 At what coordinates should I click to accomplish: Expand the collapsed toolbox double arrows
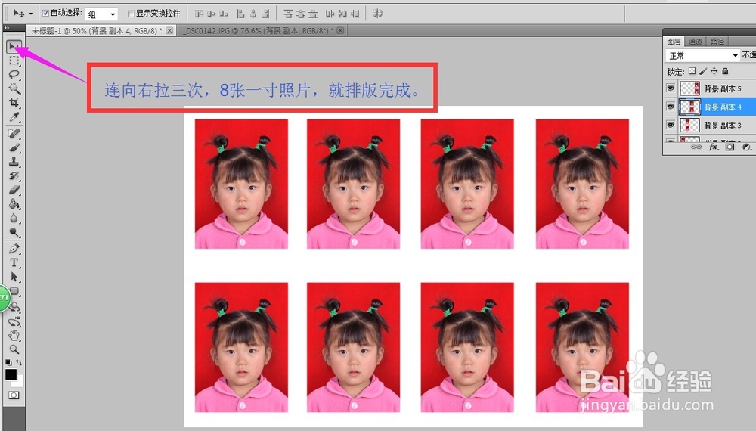coord(7,28)
